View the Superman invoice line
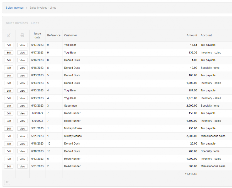This screenshot has height=188, width=232. [22, 106]
